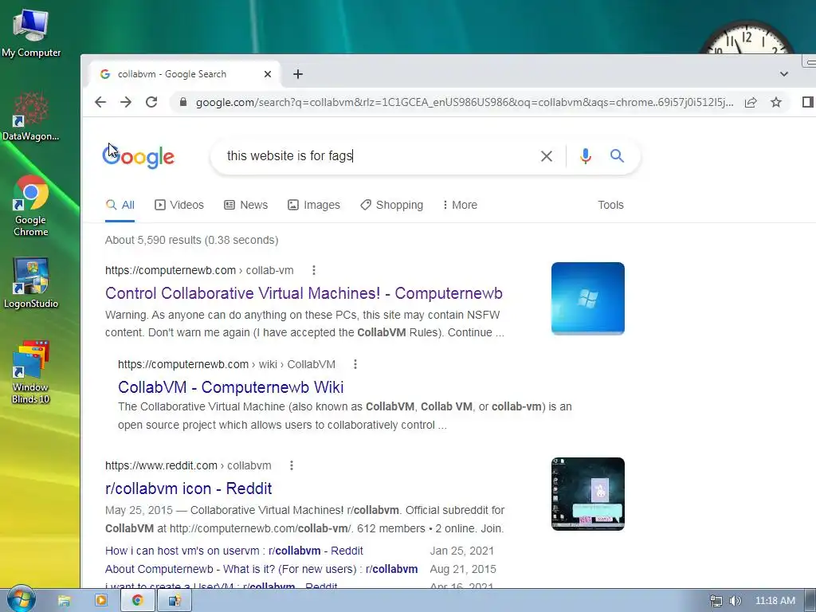The width and height of the screenshot is (816, 612).
Task: Open 'How i can host vm's on uservm' link
Action: pos(234,551)
